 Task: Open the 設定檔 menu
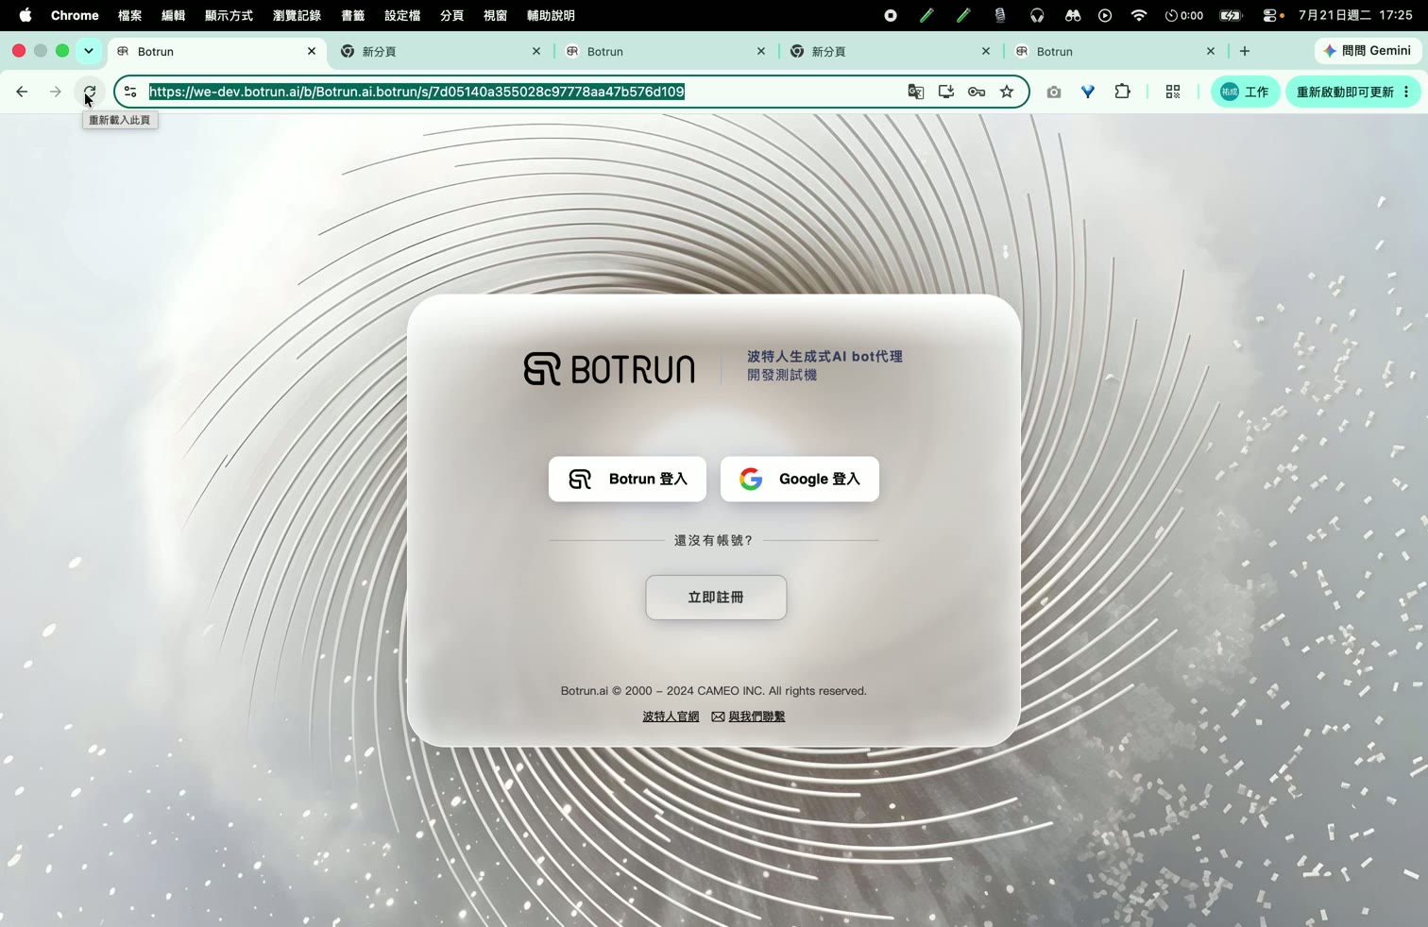402,15
